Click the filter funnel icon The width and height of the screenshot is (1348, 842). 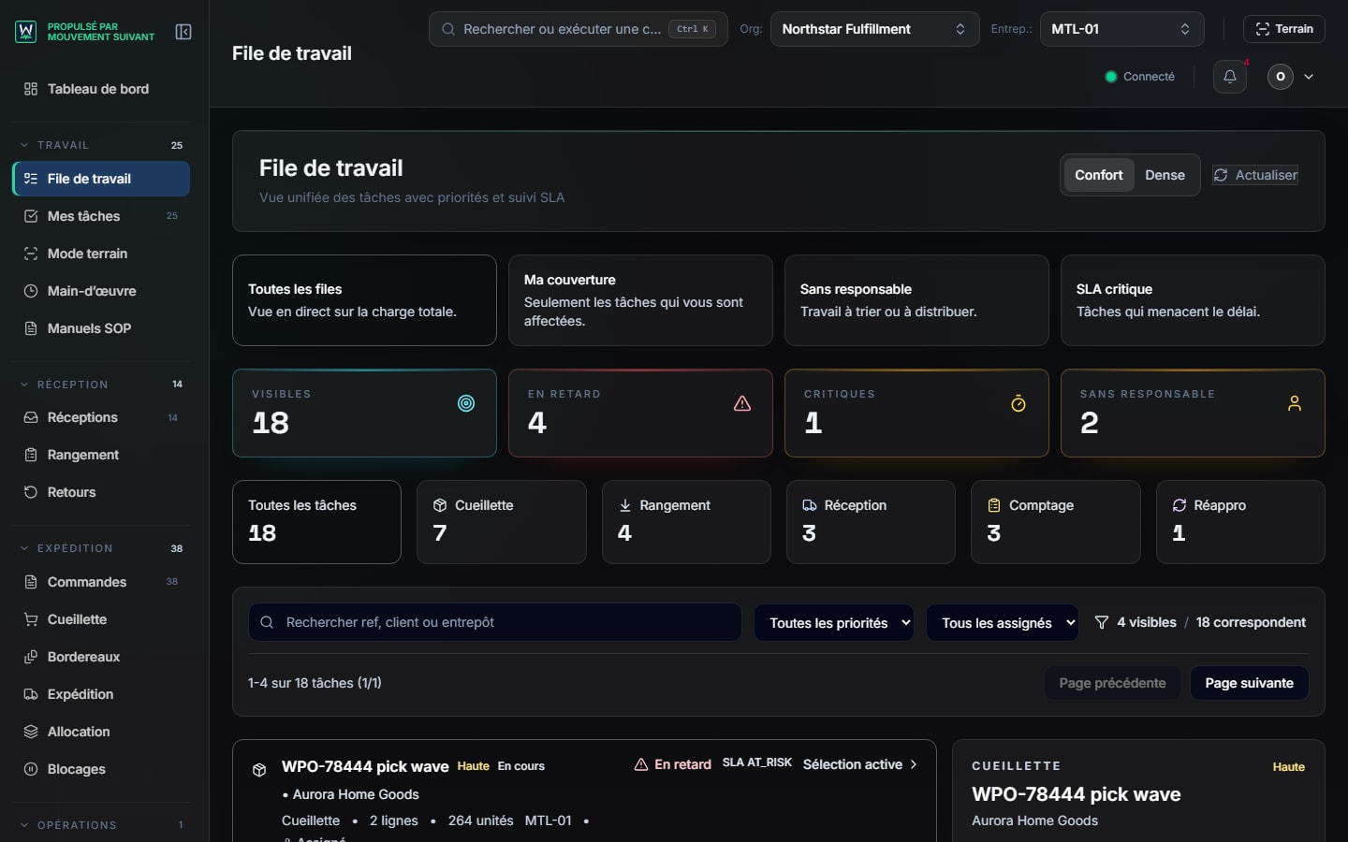point(1102,622)
